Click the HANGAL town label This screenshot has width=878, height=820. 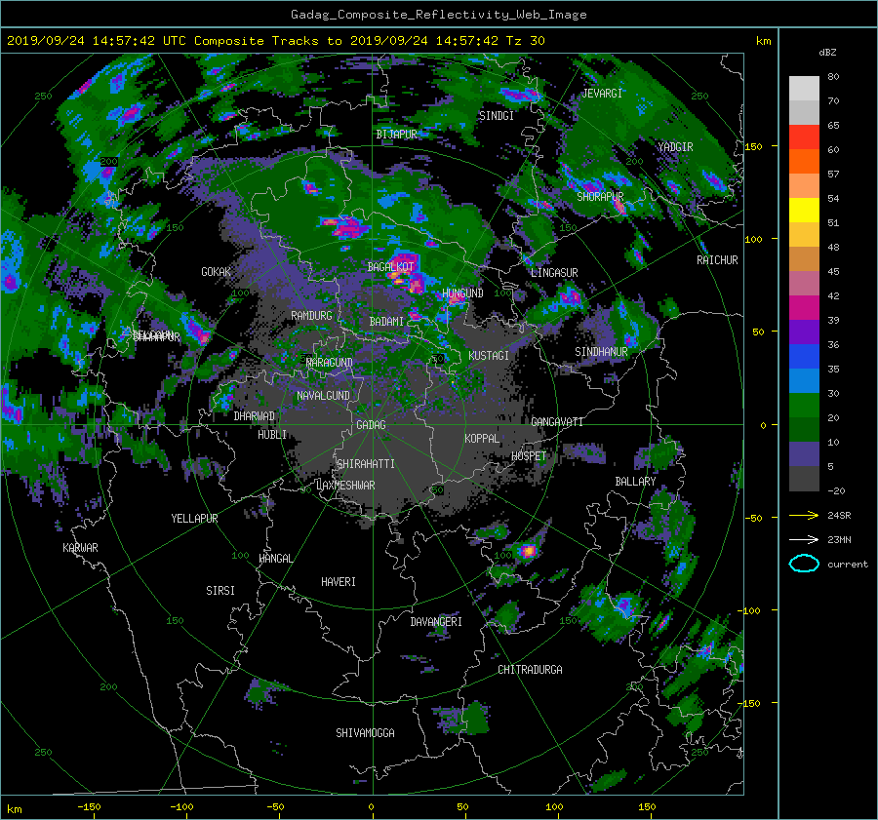click(x=275, y=559)
